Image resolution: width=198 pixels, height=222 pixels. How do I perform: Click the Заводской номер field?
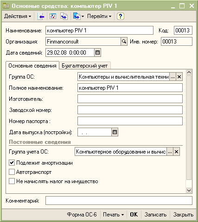[130, 110]
